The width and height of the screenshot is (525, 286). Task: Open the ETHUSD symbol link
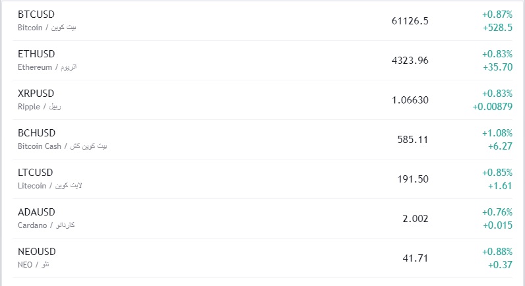pos(36,53)
